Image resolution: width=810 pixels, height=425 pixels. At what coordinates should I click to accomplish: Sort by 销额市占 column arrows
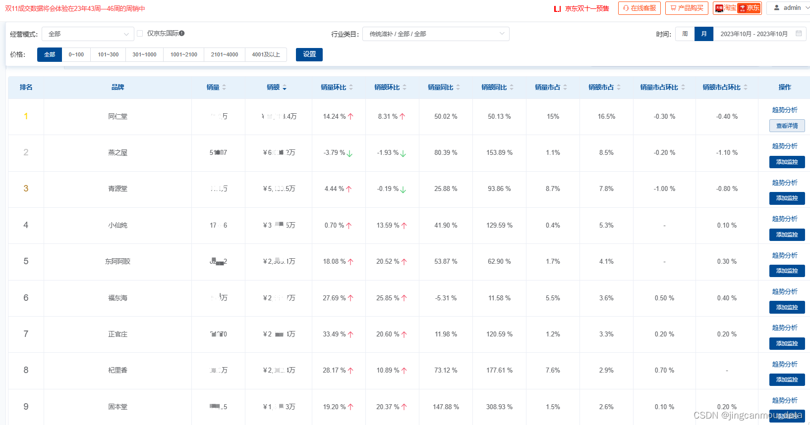coord(619,87)
